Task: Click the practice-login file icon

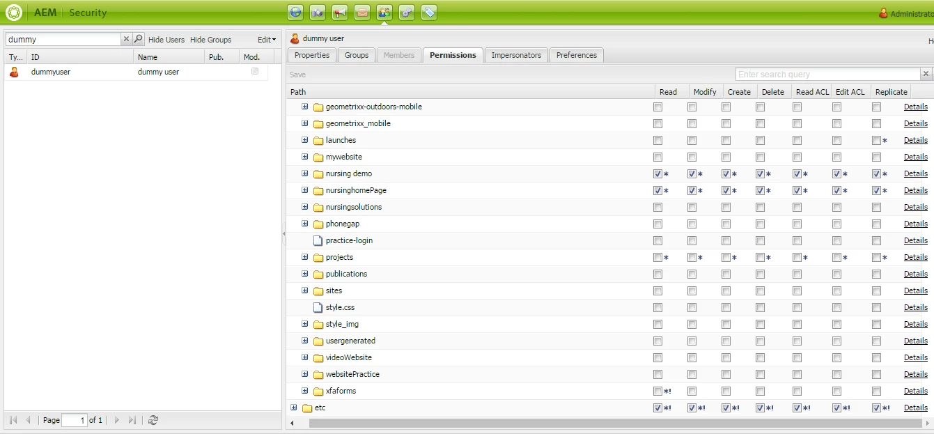Action: pos(318,240)
